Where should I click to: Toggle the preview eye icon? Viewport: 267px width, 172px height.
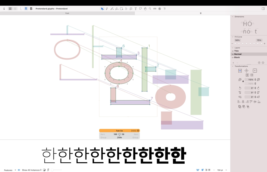click(x=19, y=170)
